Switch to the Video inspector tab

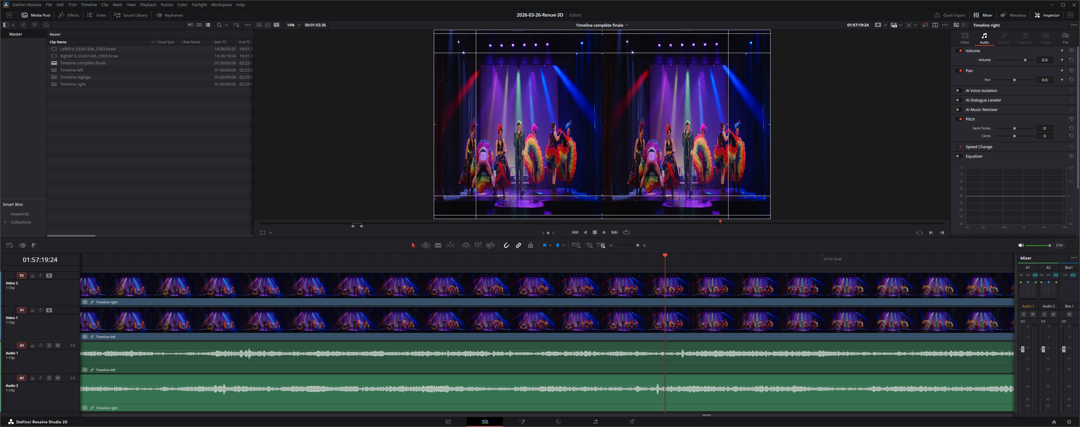[x=964, y=38]
